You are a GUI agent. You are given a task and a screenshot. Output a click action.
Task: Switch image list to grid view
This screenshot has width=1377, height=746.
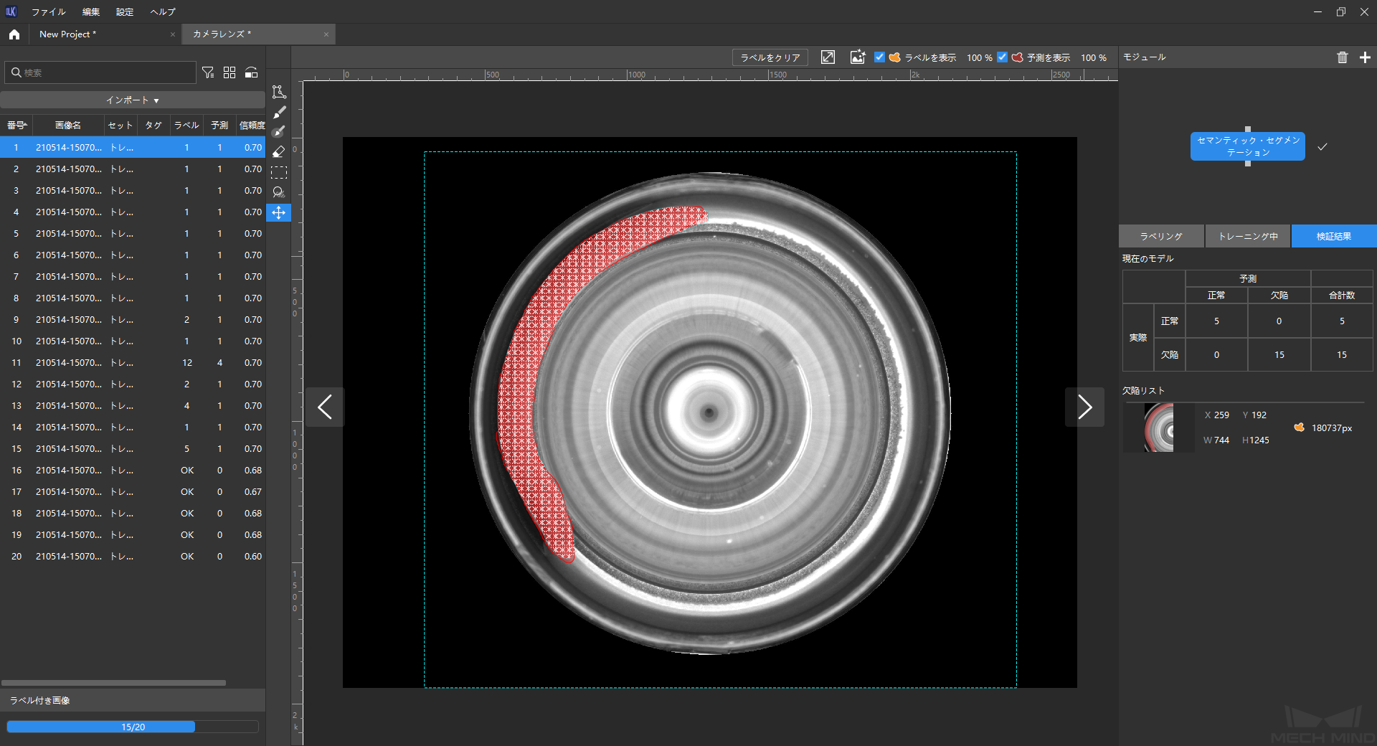pos(229,72)
